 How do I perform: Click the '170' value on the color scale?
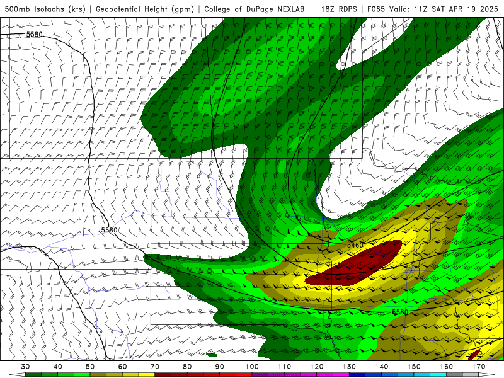coord(479,367)
